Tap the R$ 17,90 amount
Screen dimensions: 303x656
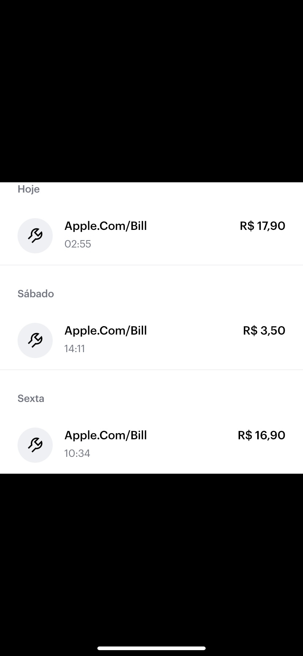coord(262,226)
